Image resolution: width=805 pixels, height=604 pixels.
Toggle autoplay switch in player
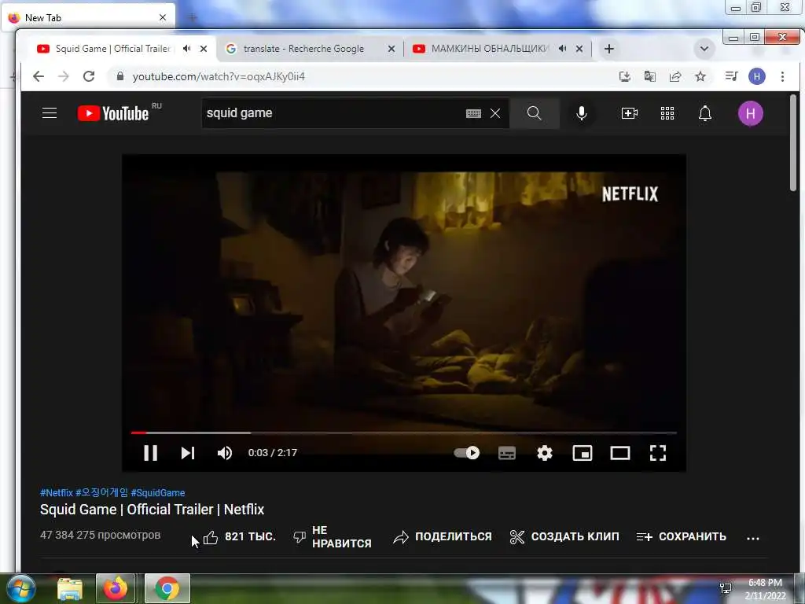tap(466, 453)
